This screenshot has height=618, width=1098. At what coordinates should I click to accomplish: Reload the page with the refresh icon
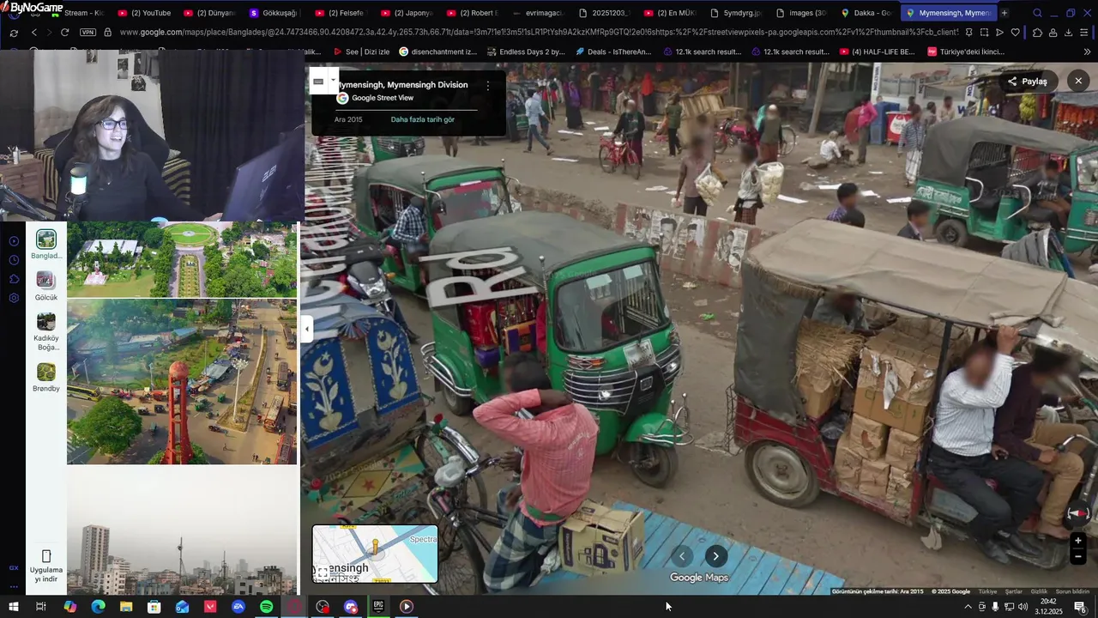(x=64, y=33)
